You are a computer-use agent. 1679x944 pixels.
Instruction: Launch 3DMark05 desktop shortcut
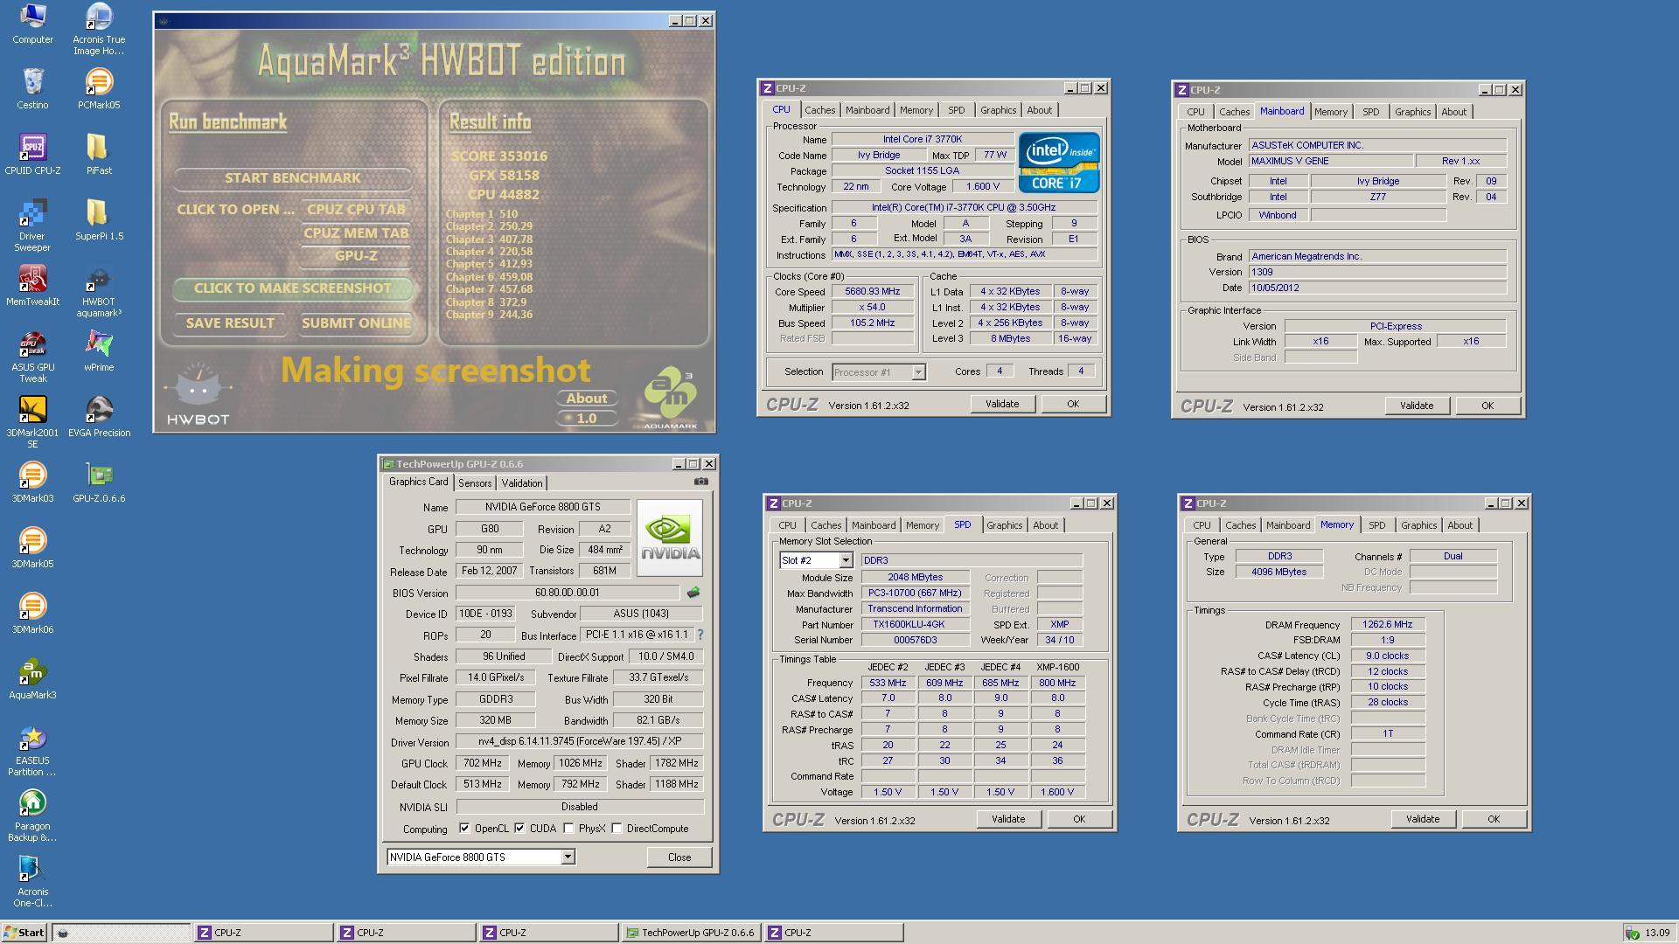pyautogui.click(x=32, y=548)
